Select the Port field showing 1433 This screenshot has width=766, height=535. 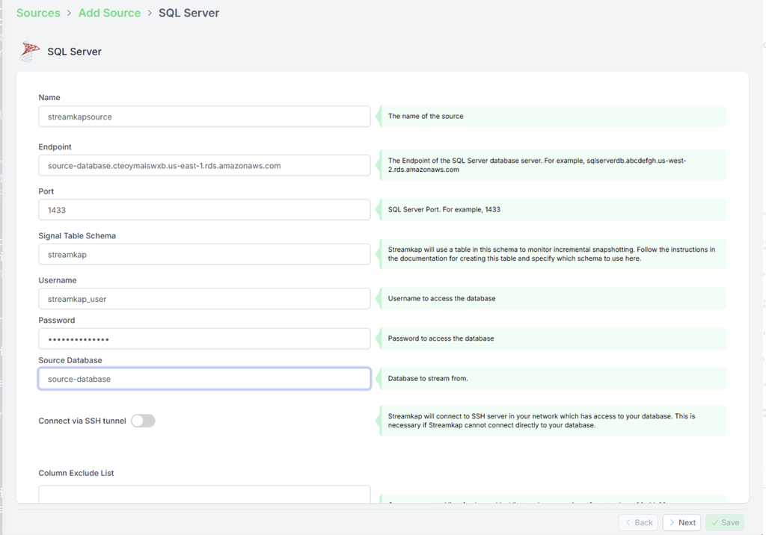click(x=204, y=209)
